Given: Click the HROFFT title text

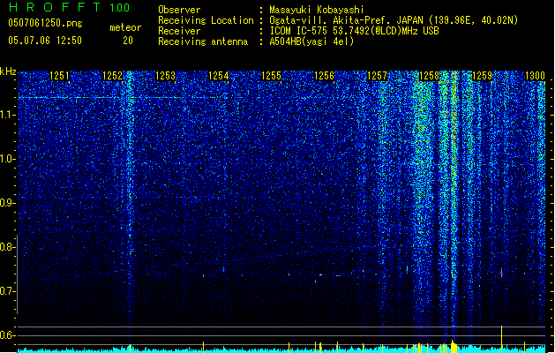Looking at the screenshot, I should coord(55,7).
